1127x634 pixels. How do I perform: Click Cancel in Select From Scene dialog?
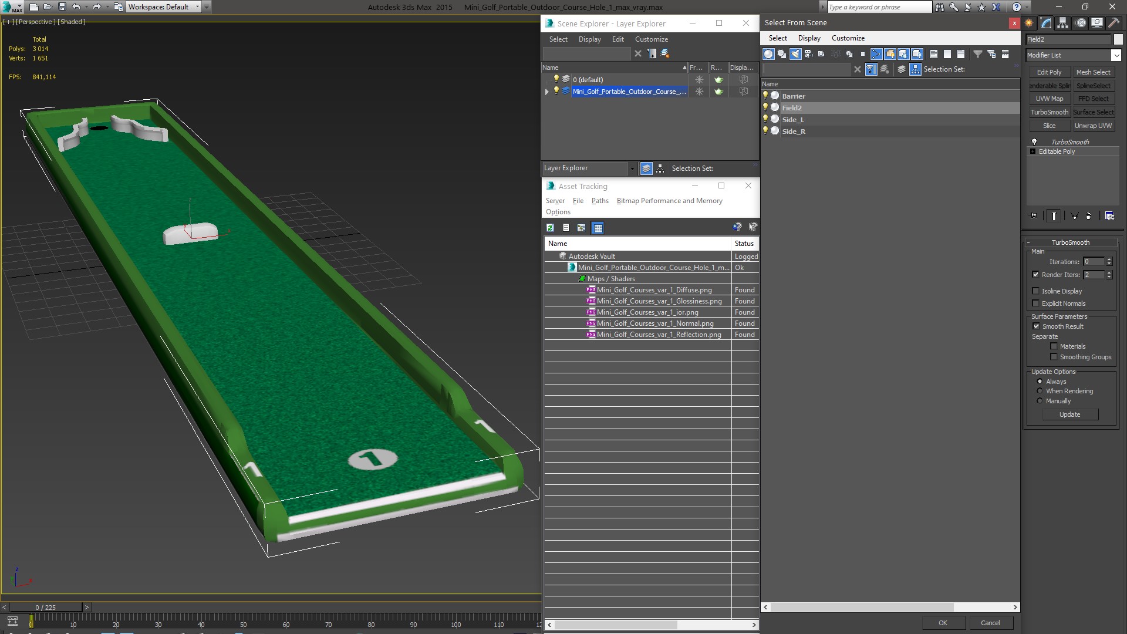(990, 623)
